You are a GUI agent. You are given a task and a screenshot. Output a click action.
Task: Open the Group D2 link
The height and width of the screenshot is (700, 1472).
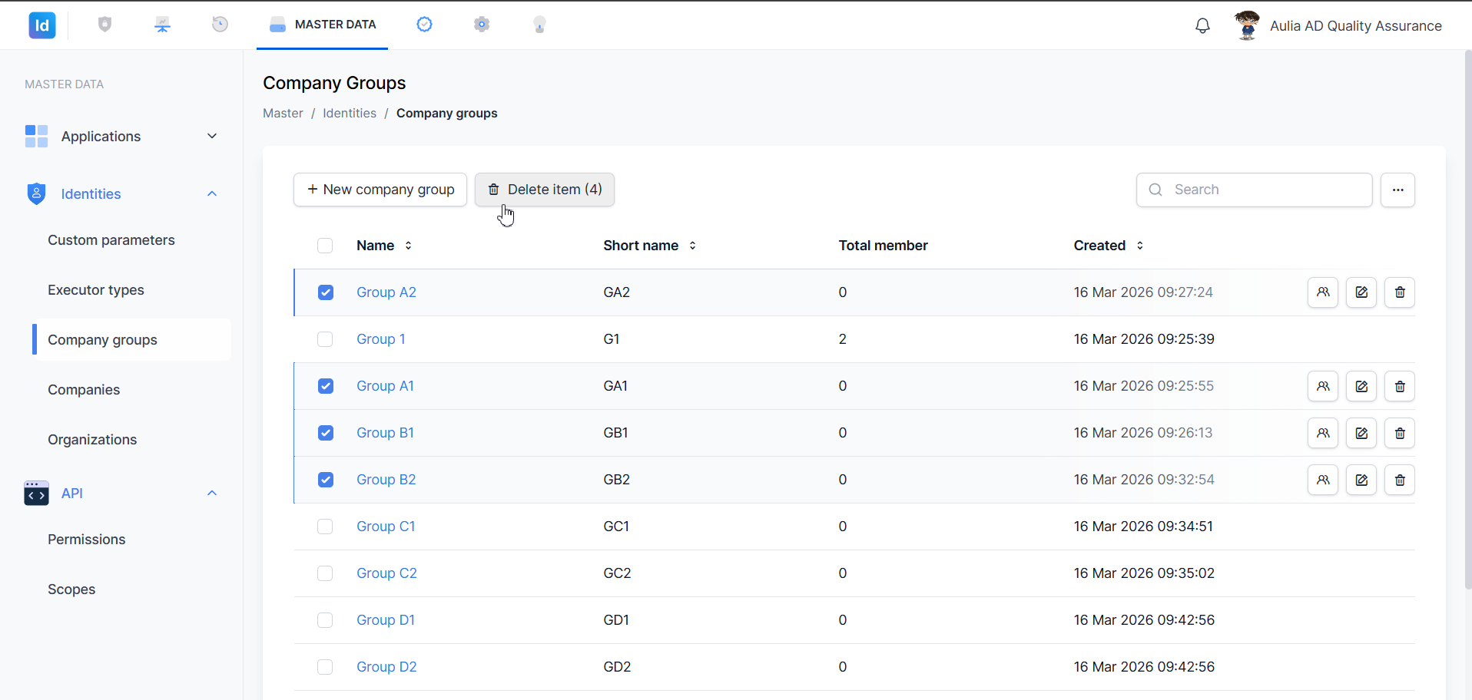[386, 667]
